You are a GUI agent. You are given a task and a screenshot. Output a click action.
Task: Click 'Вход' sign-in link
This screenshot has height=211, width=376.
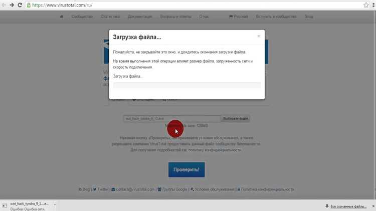pos(309,17)
